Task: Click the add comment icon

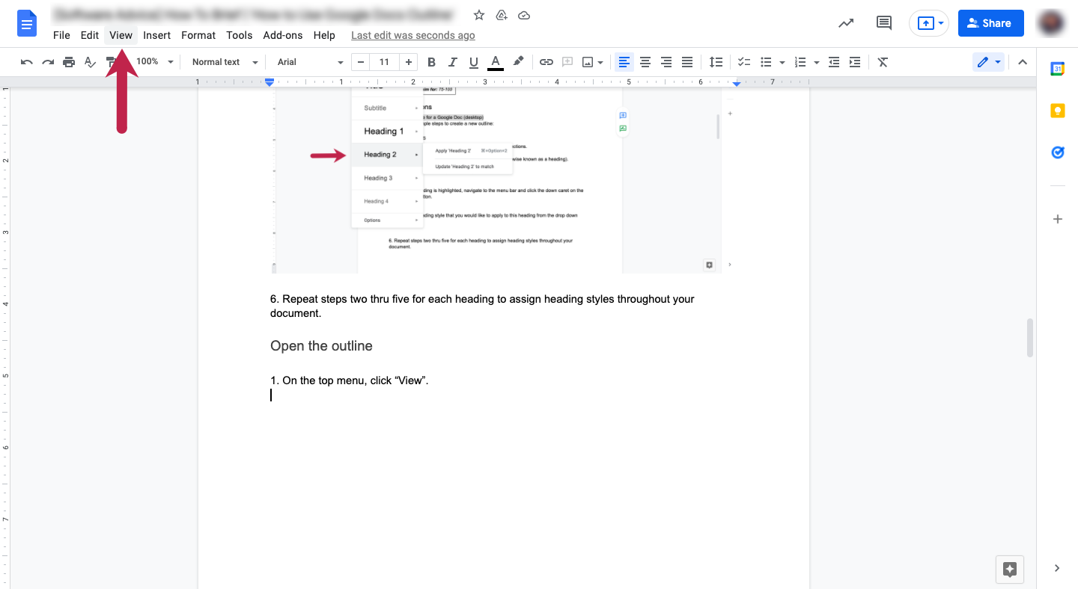Action: [x=567, y=62]
